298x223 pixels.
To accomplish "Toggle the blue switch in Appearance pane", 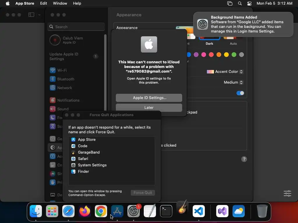I will (x=240, y=93).
